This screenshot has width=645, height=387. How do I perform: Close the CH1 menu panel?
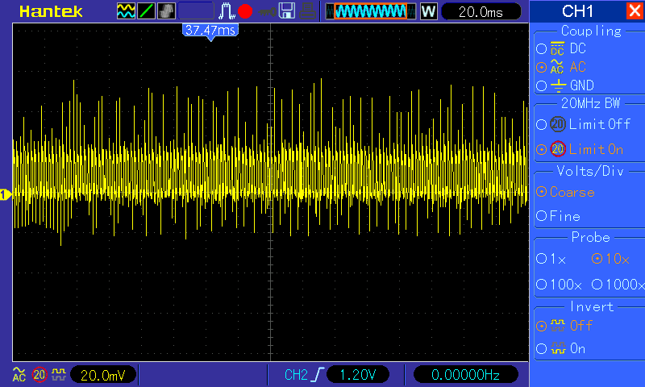[635, 10]
